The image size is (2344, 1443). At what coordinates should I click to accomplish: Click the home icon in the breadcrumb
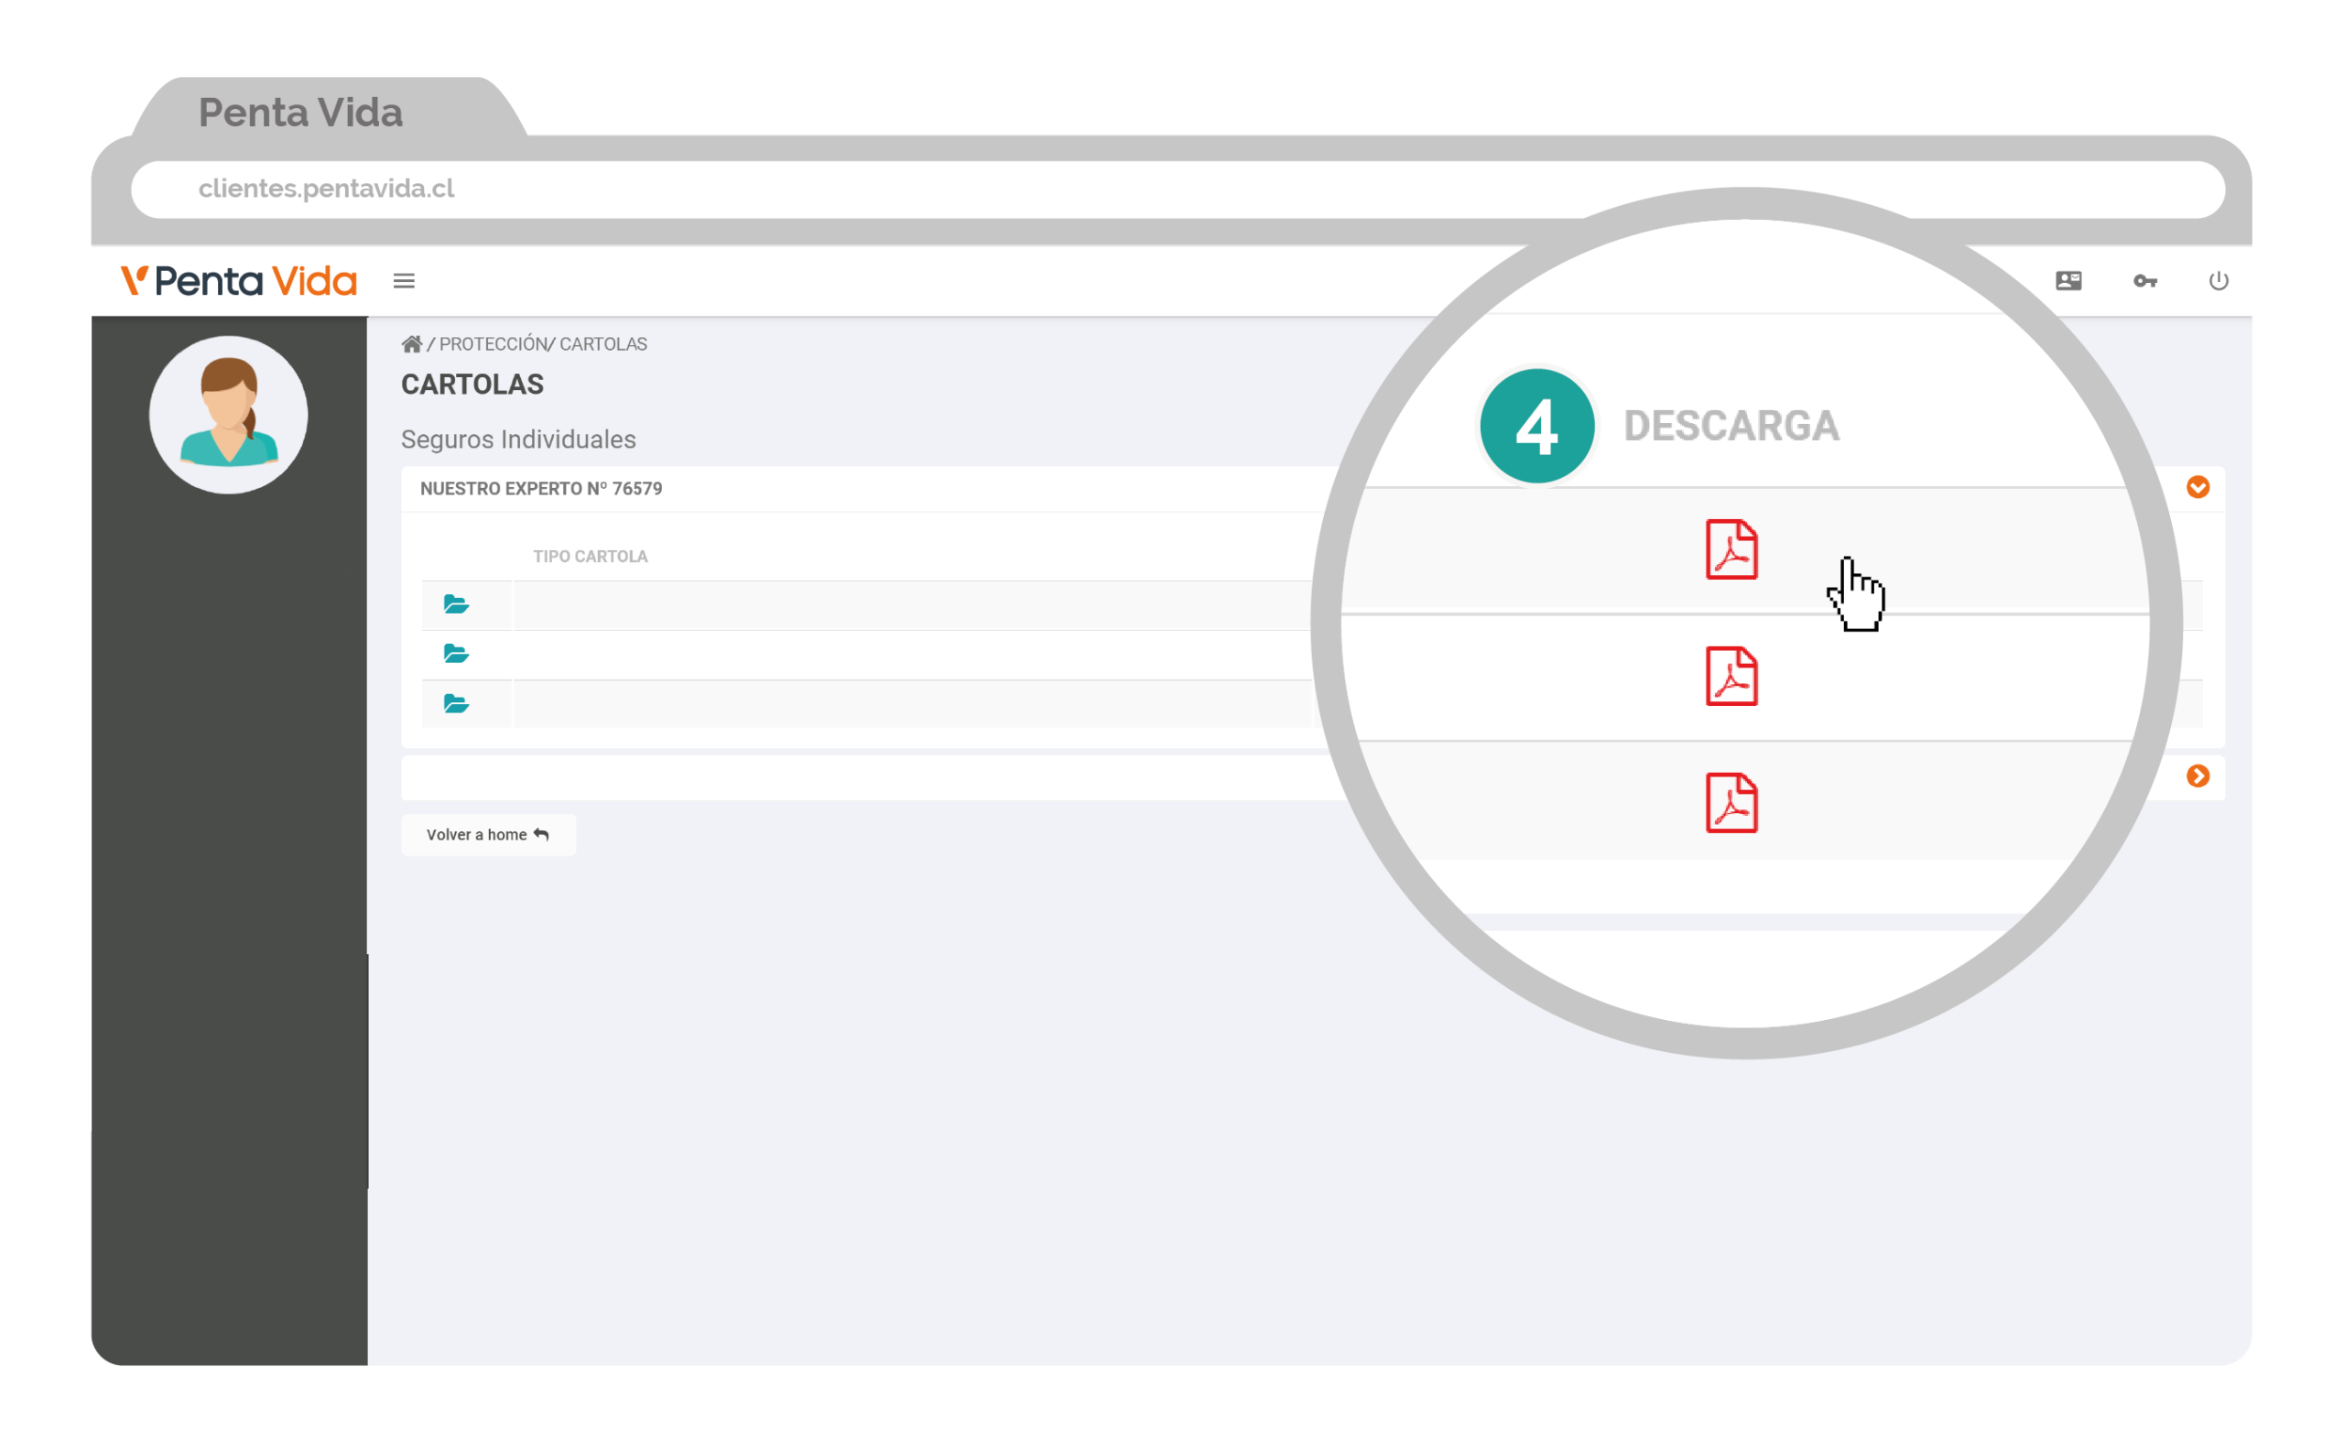point(411,343)
